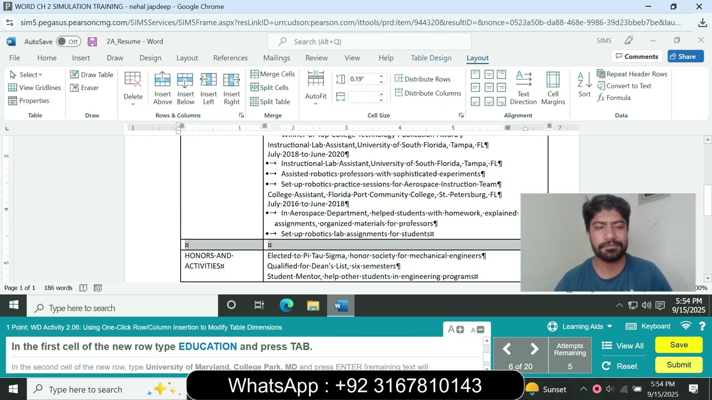Toggle the AutoSave switch
Image resolution: width=712 pixels, height=400 pixels.
(68, 42)
